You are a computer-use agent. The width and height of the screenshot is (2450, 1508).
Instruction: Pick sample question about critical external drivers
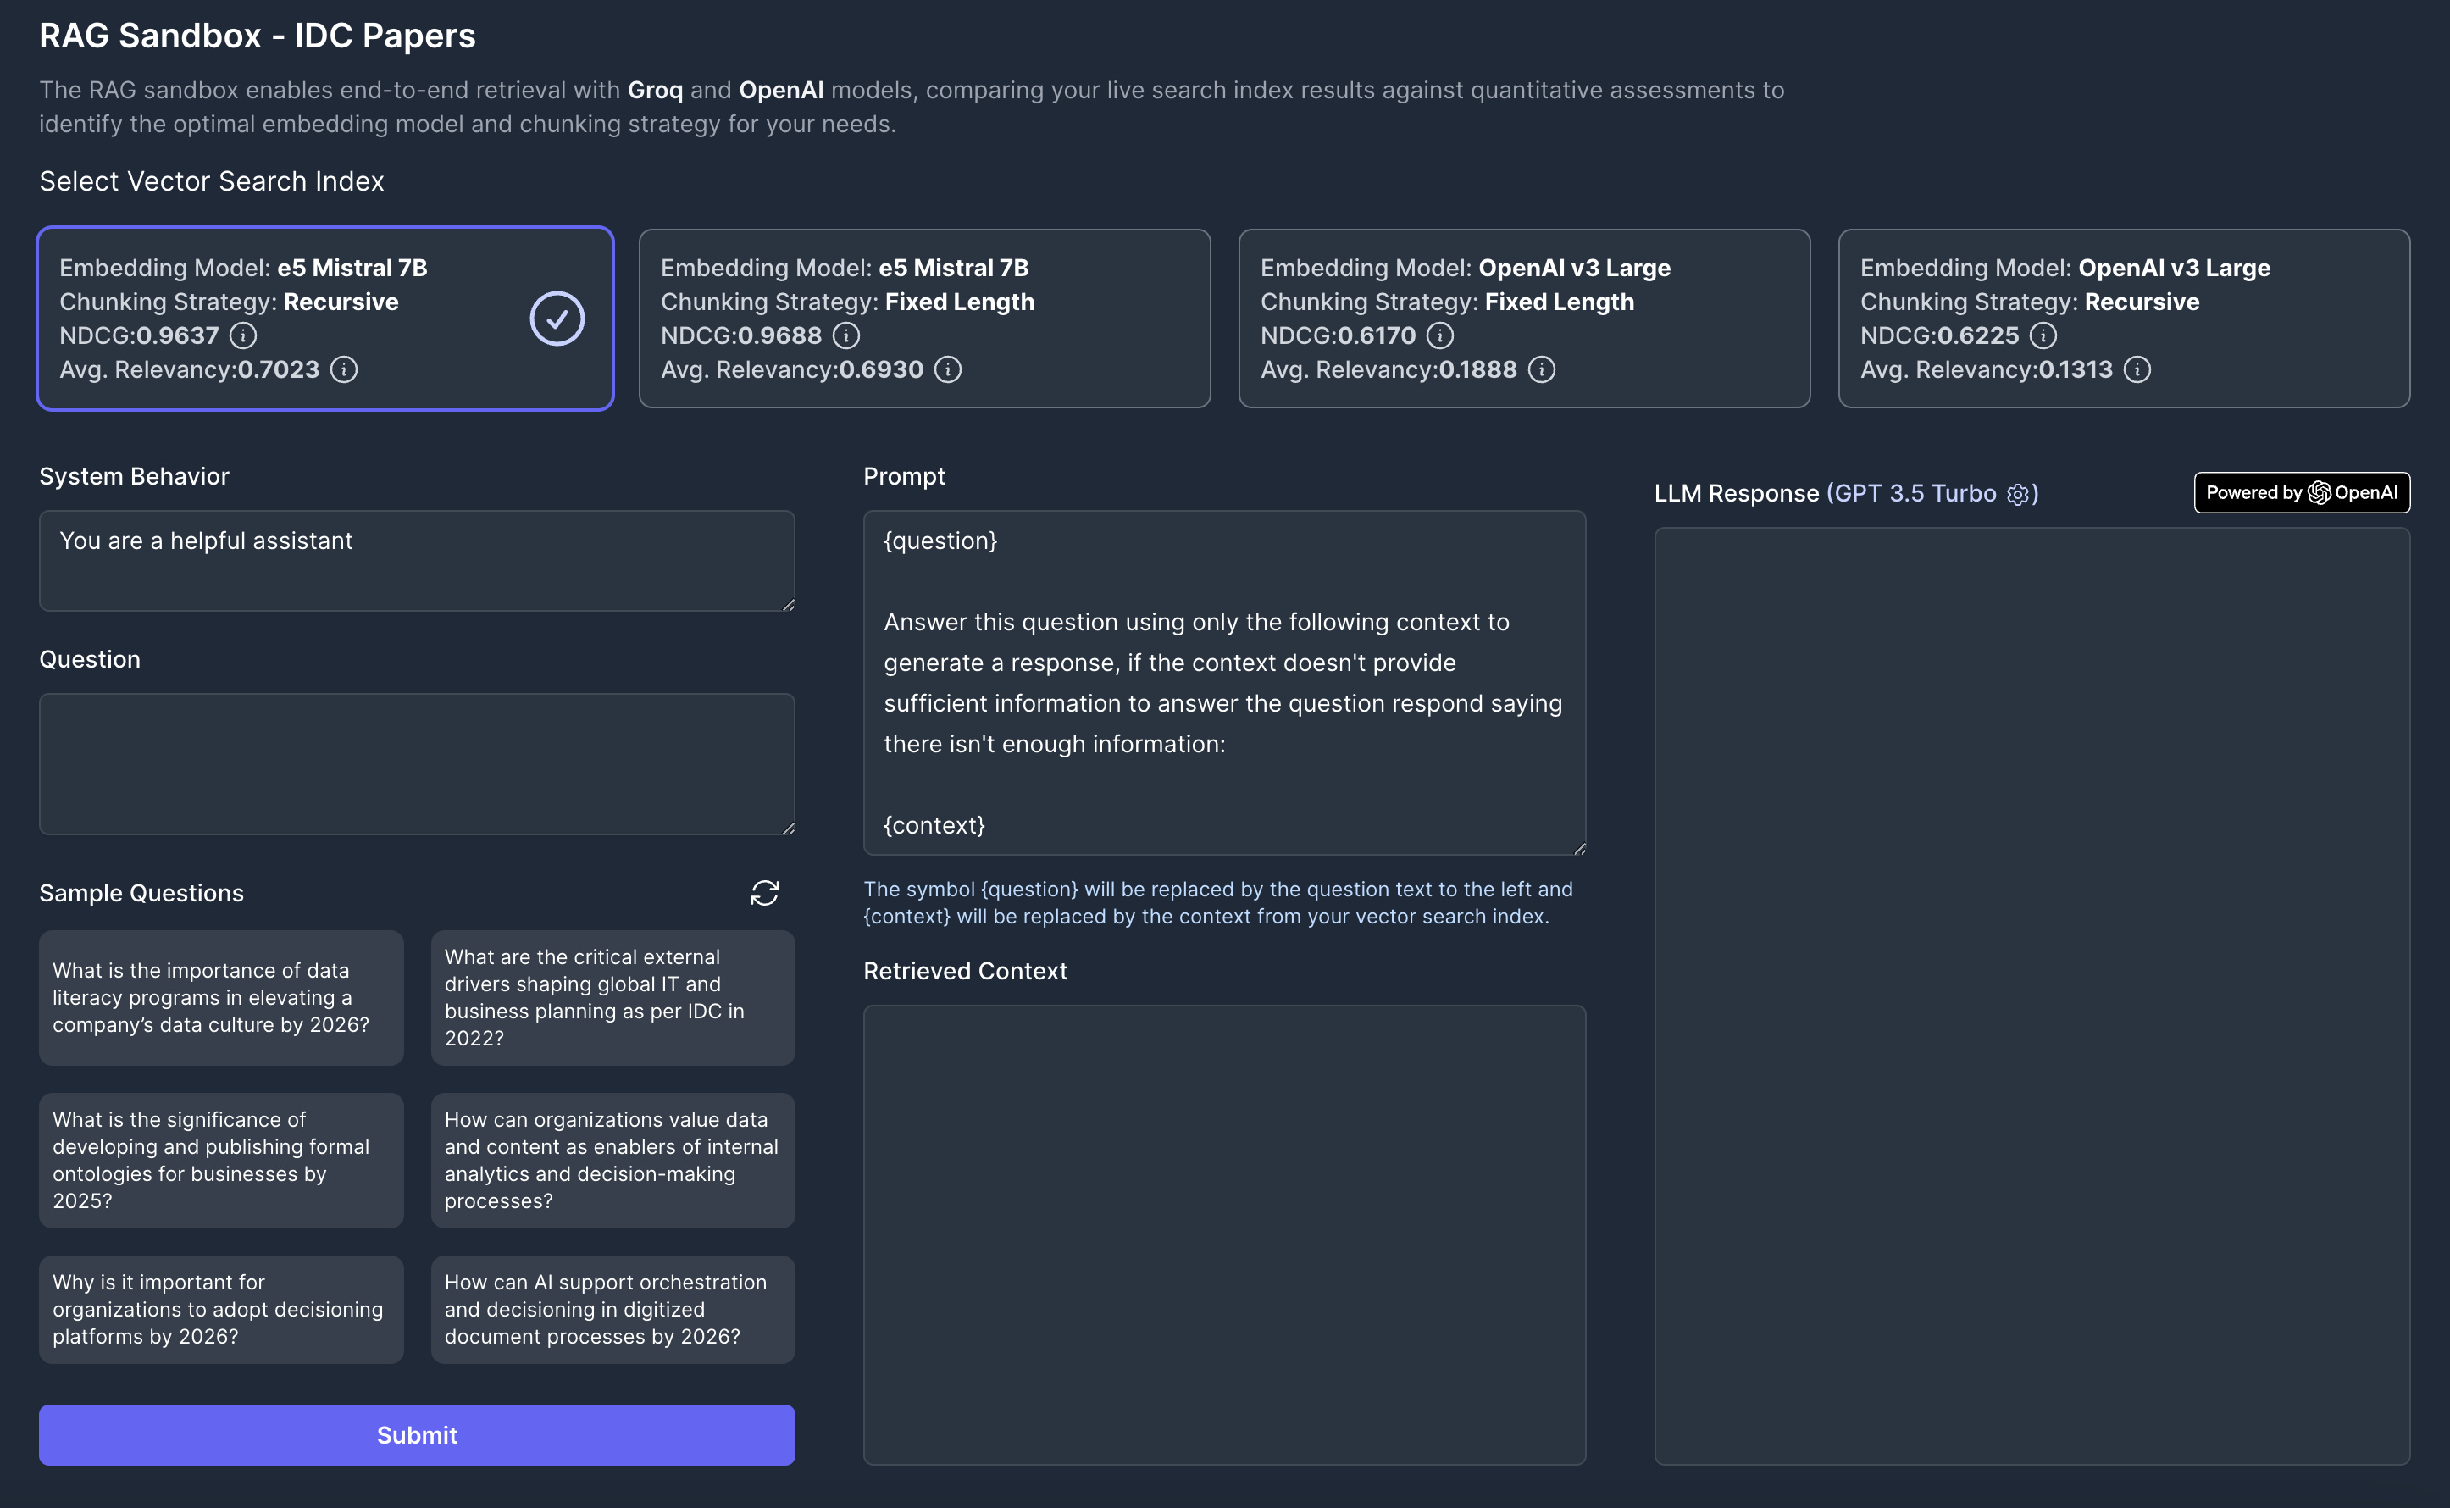[x=612, y=997]
